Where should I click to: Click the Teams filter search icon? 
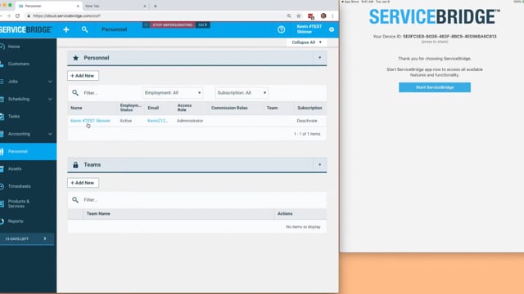pos(75,199)
